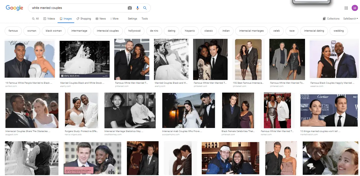
Task: Switch to the Shopping tab
Action: coord(84,19)
